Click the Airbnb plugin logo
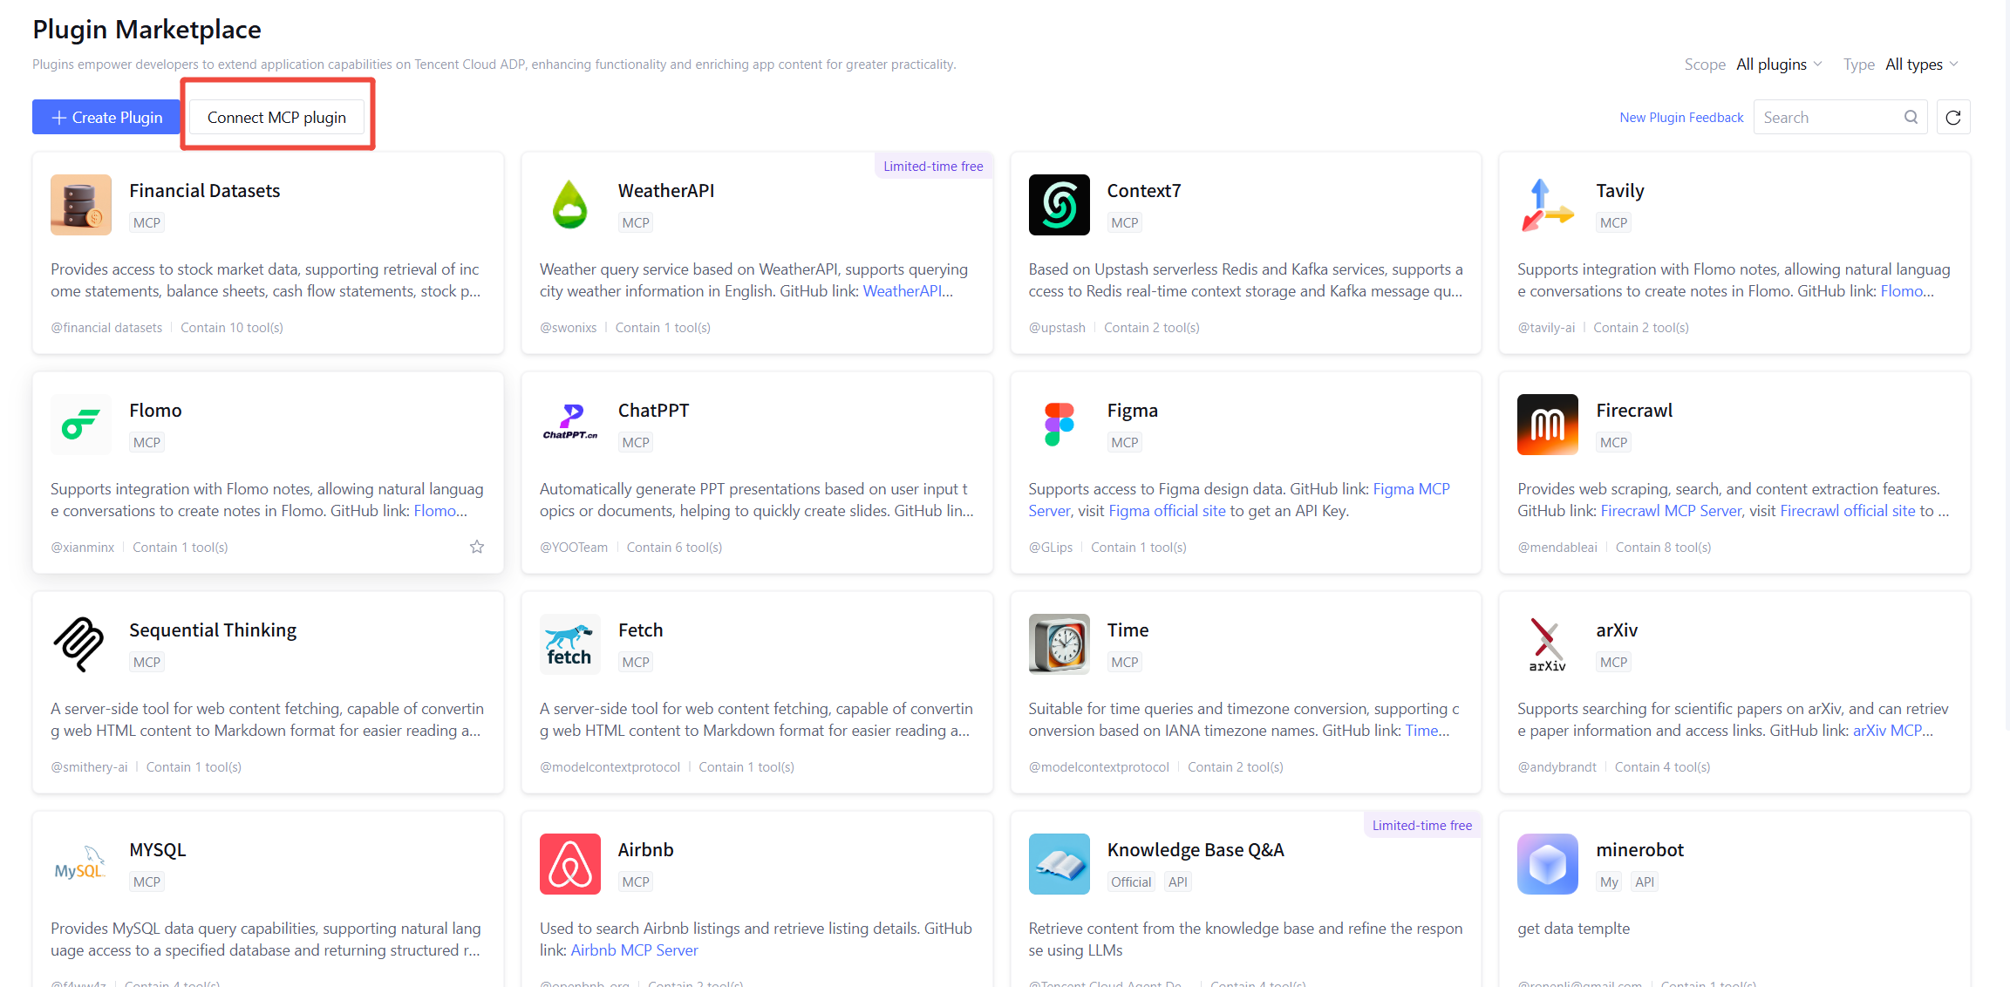2010x987 pixels. [x=570, y=864]
